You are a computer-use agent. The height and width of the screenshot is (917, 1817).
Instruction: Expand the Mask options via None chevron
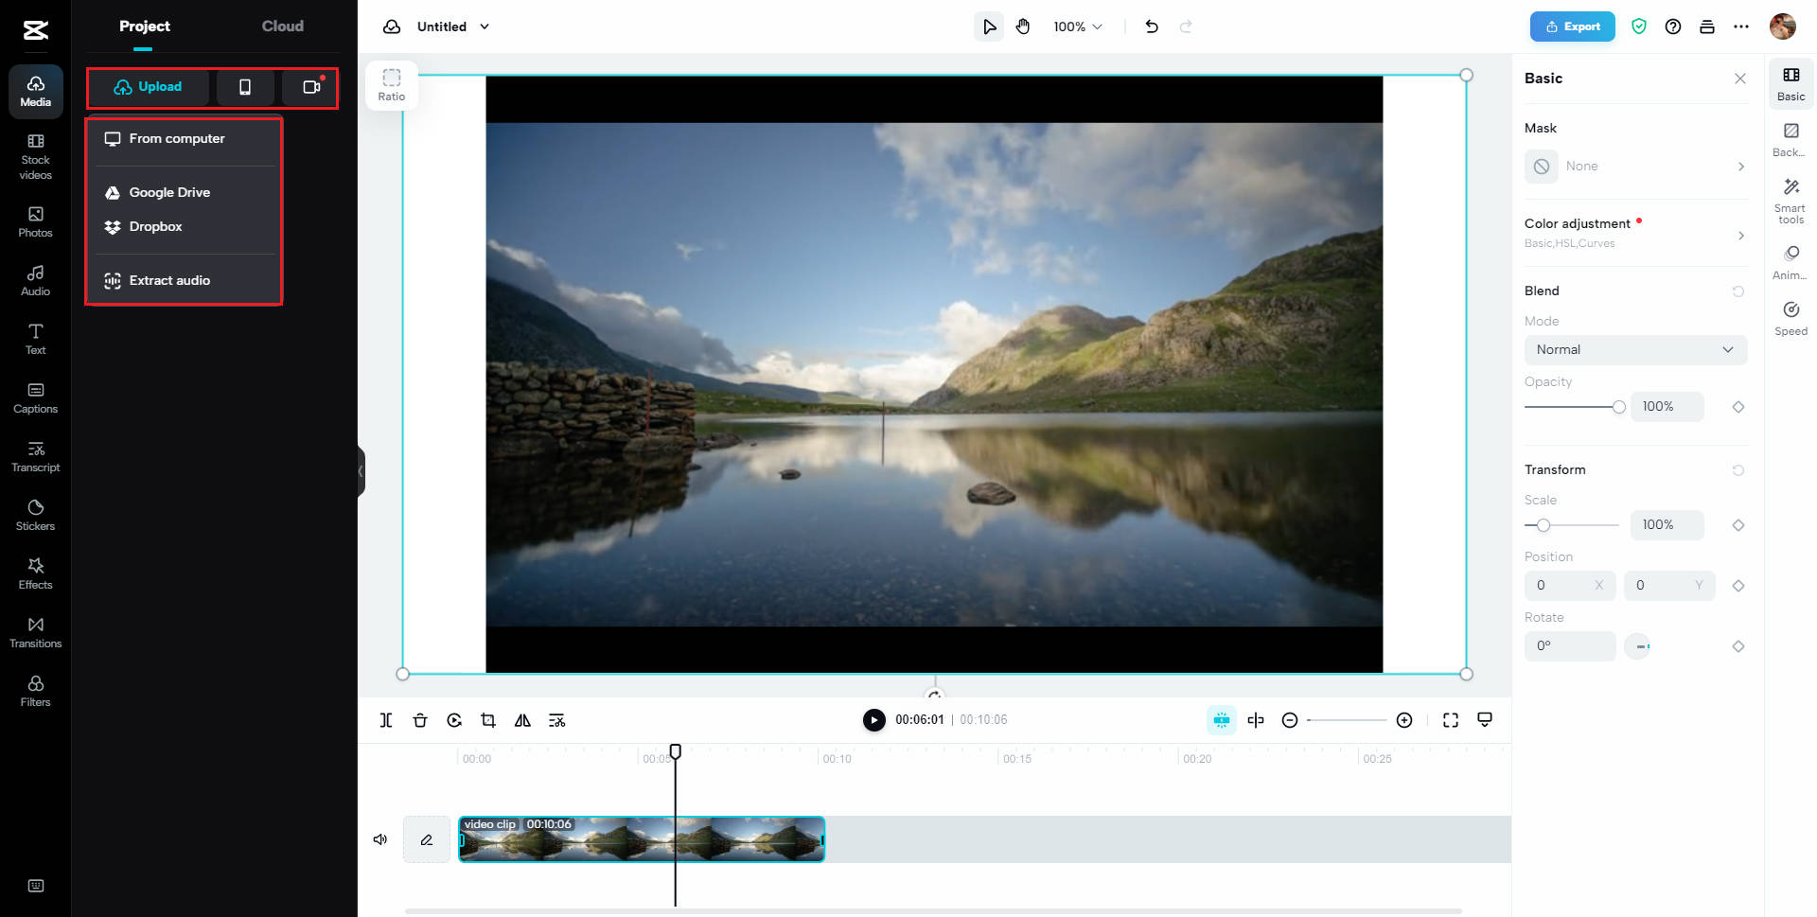pyautogui.click(x=1741, y=167)
